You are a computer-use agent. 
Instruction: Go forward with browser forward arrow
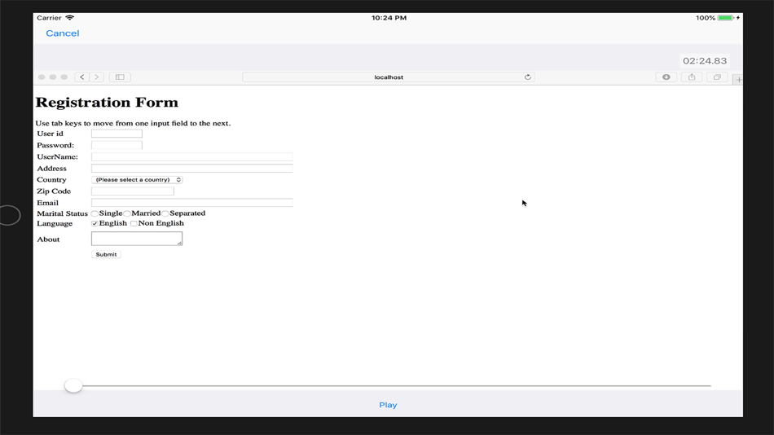(97, 77)
